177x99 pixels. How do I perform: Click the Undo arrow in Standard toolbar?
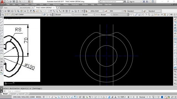click(41, 11)
